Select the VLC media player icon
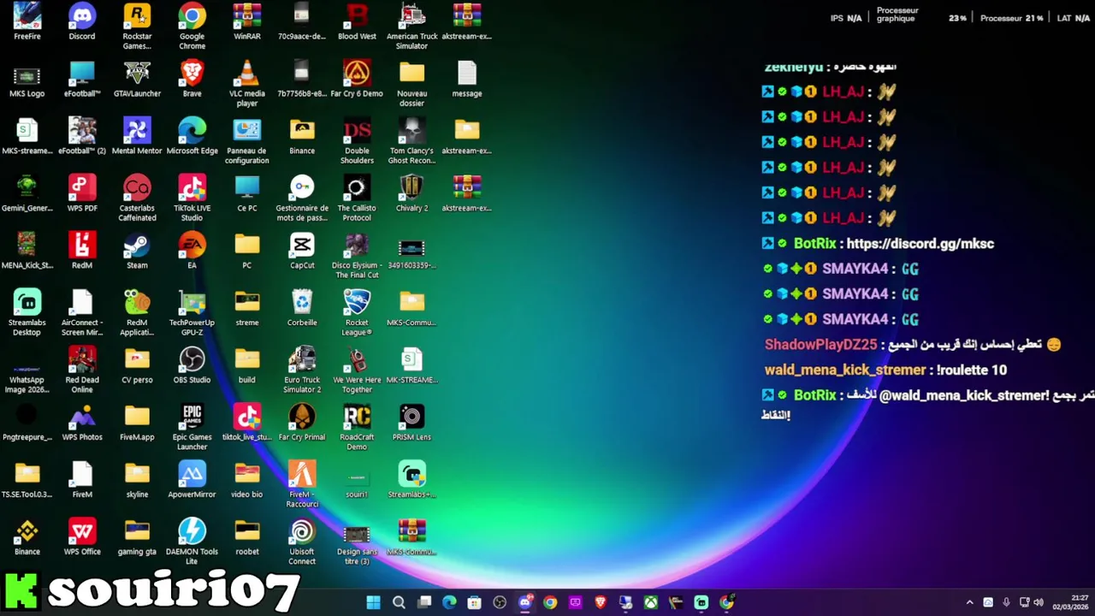Viewport: 1095px width, 616px height. click(x=247, y=83)
